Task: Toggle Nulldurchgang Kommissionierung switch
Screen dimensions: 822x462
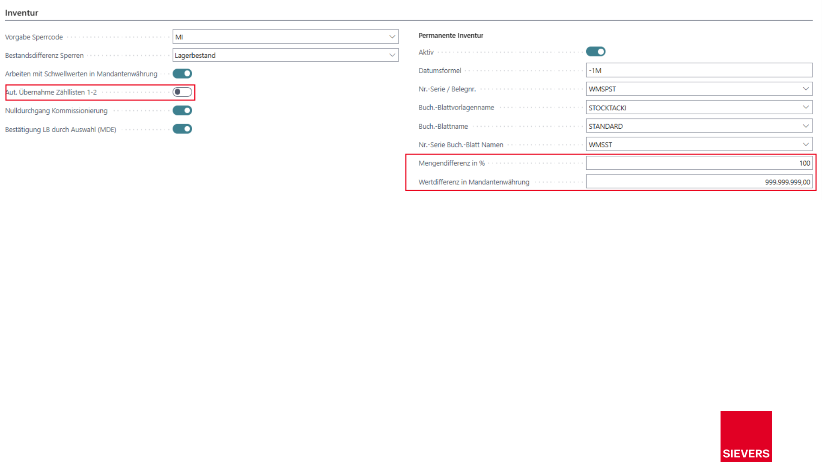Action: [182, 110]
